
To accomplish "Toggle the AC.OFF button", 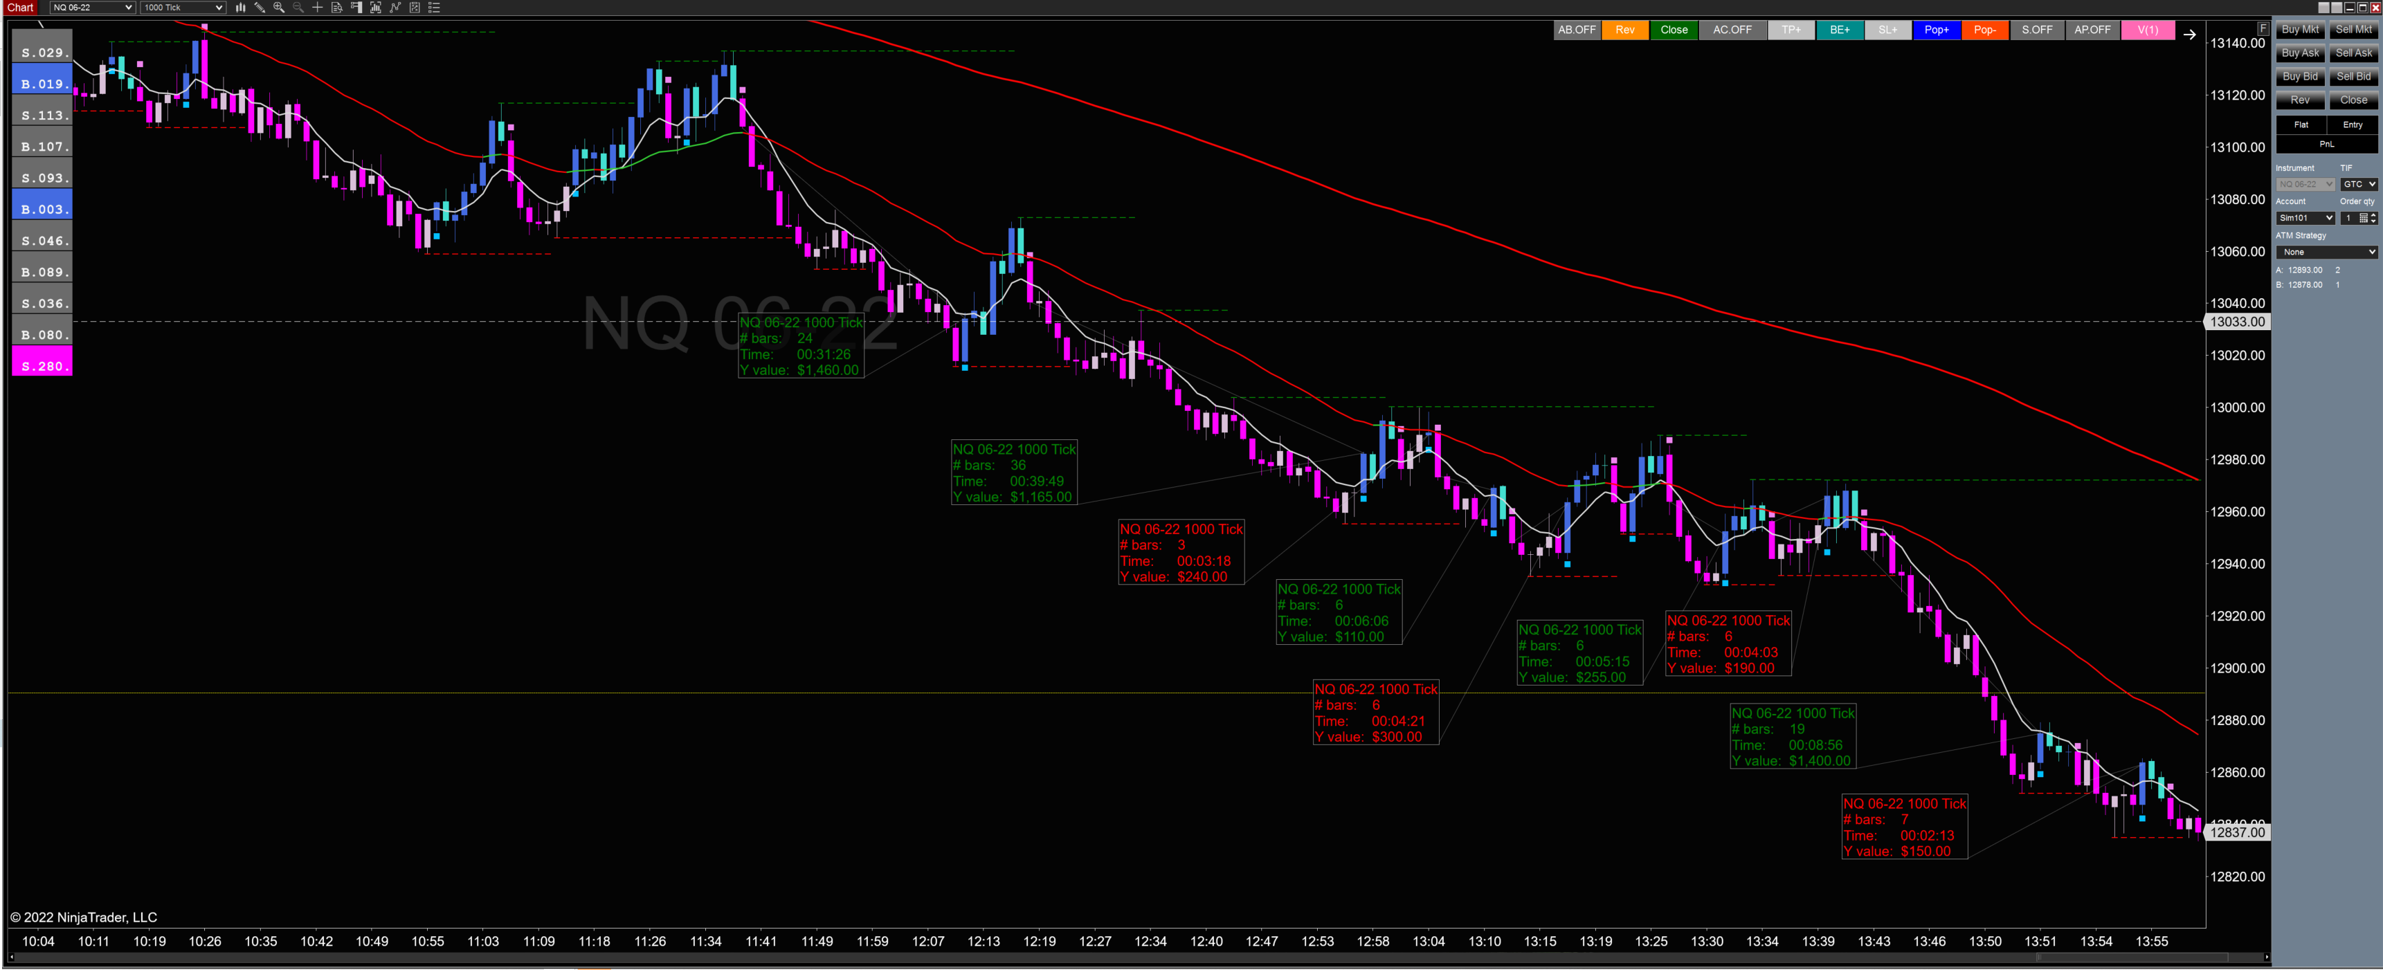I will pyautogui.click(x=1732, y=30).
